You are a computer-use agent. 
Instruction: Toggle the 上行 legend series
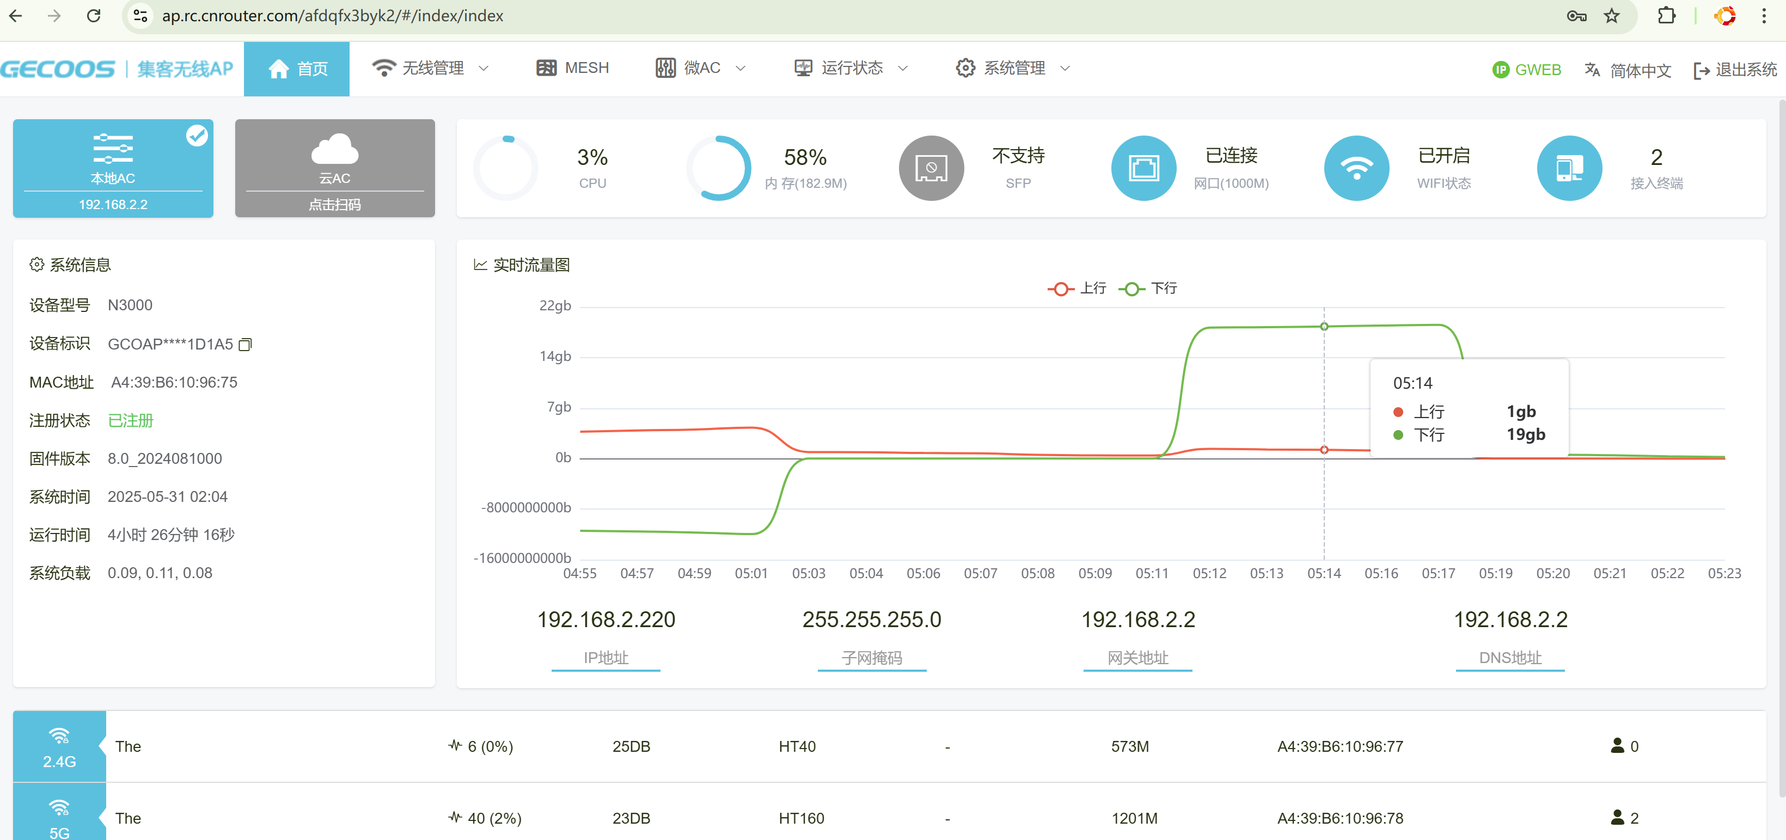coord(1077,289)
